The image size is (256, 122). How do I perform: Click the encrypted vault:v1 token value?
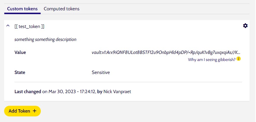(x=166, y=52)
